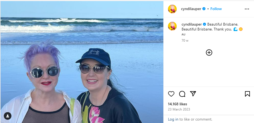
Task: Click the Log in link
Action: tap(173, 119)
